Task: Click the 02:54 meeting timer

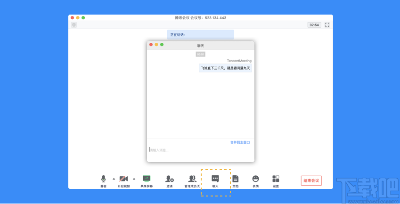Action: click(314, 25)
